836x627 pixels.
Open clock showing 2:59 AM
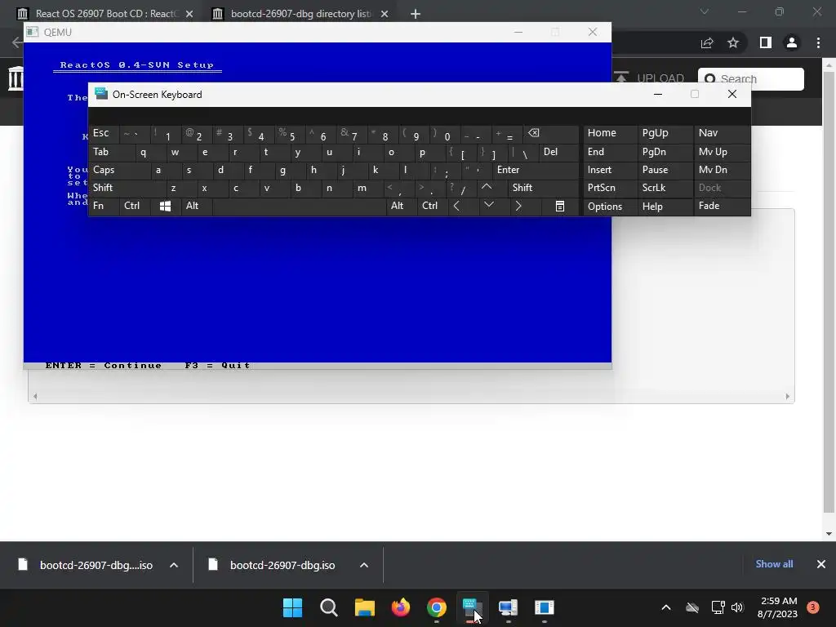pos(777,607)
